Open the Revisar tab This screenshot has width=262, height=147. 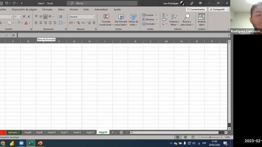tap(74, 9)
